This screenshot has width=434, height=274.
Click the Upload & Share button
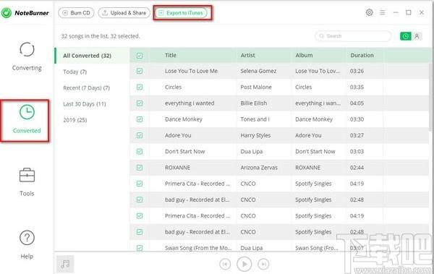point(124,13)
